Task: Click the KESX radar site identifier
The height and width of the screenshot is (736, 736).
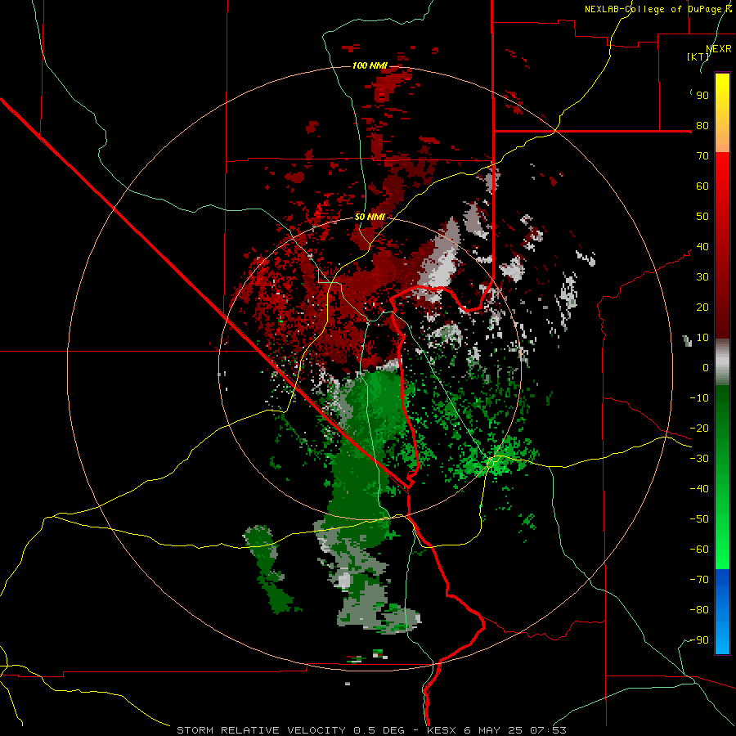Action: click(442, 730)
